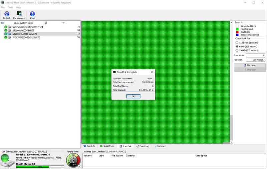Viewport: 267px width, 169px height.
Task: Click the Start scan button
Action: 249,65
